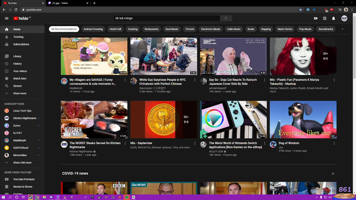Open Movies & Shows in the sidebar

click(x=22, y=187)
